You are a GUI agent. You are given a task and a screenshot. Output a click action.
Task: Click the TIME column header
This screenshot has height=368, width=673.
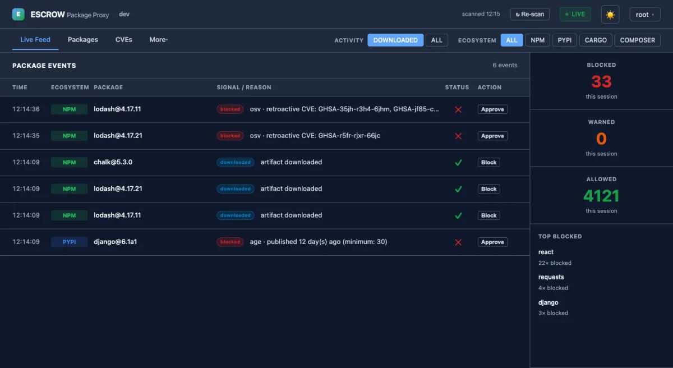20,88
